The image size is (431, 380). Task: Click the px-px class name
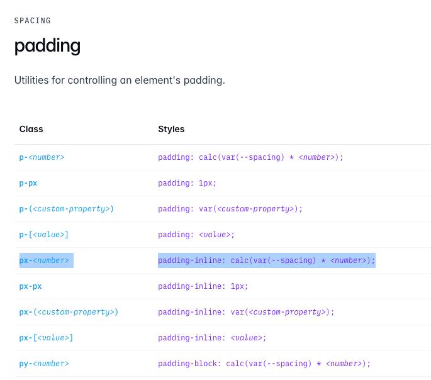pyautogui.click(x=30, y=286)
